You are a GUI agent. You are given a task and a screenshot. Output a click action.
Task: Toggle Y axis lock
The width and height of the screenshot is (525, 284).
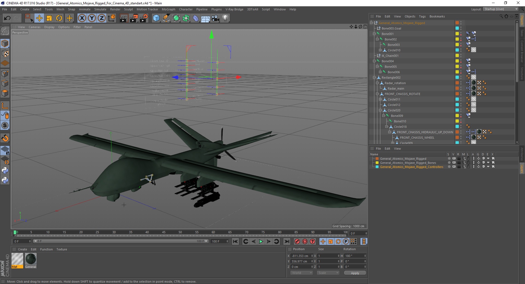tap(92, 18)
